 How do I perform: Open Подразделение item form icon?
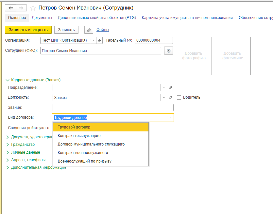170,88
